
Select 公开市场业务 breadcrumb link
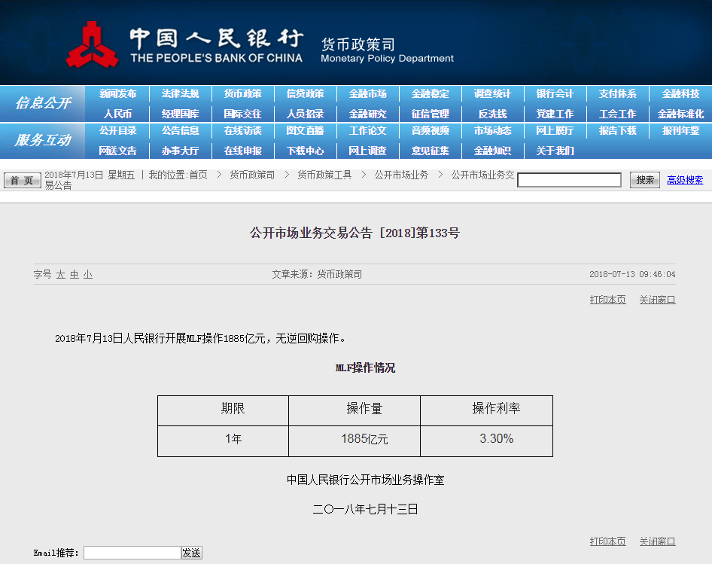point(401,175)
